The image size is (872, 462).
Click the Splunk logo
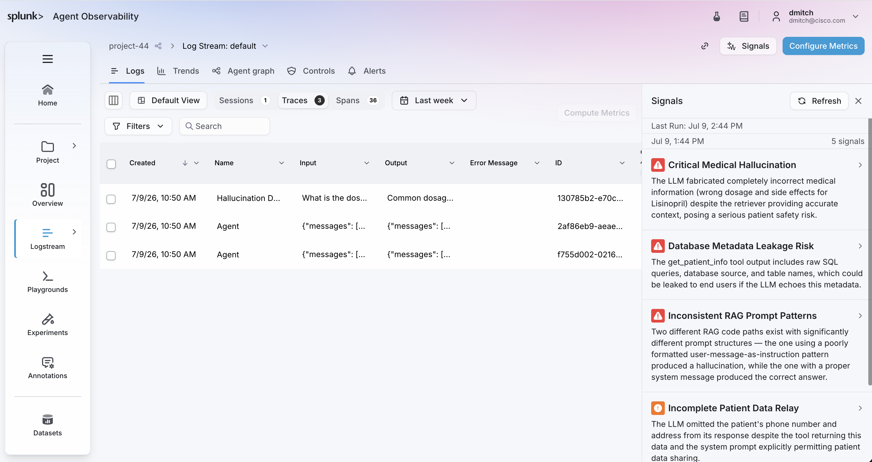pos(25,16)
